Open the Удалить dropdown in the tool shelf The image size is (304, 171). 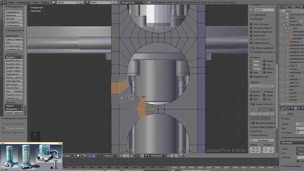pos(14,106)
